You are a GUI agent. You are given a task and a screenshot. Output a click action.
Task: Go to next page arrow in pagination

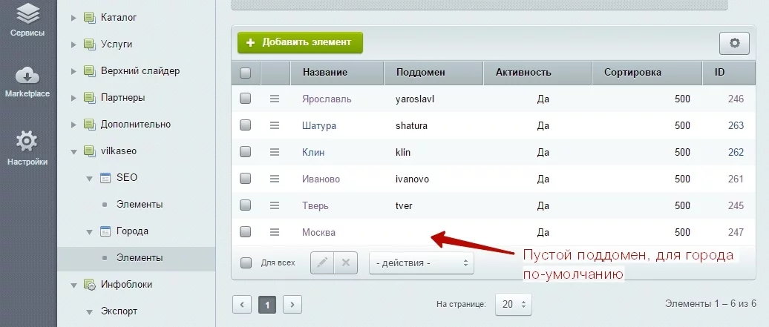[x=292, y=304]
